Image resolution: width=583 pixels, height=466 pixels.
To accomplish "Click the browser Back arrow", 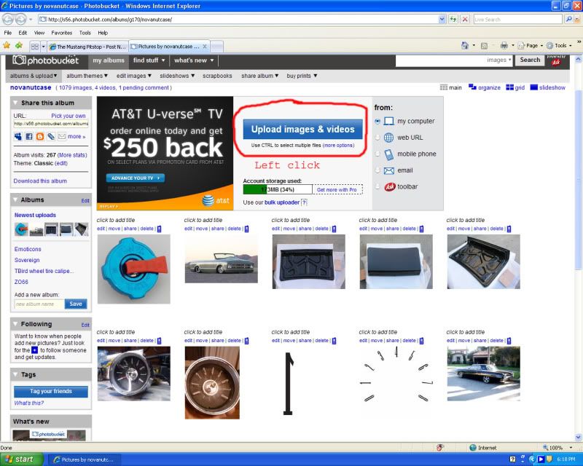I will [8, 19].
